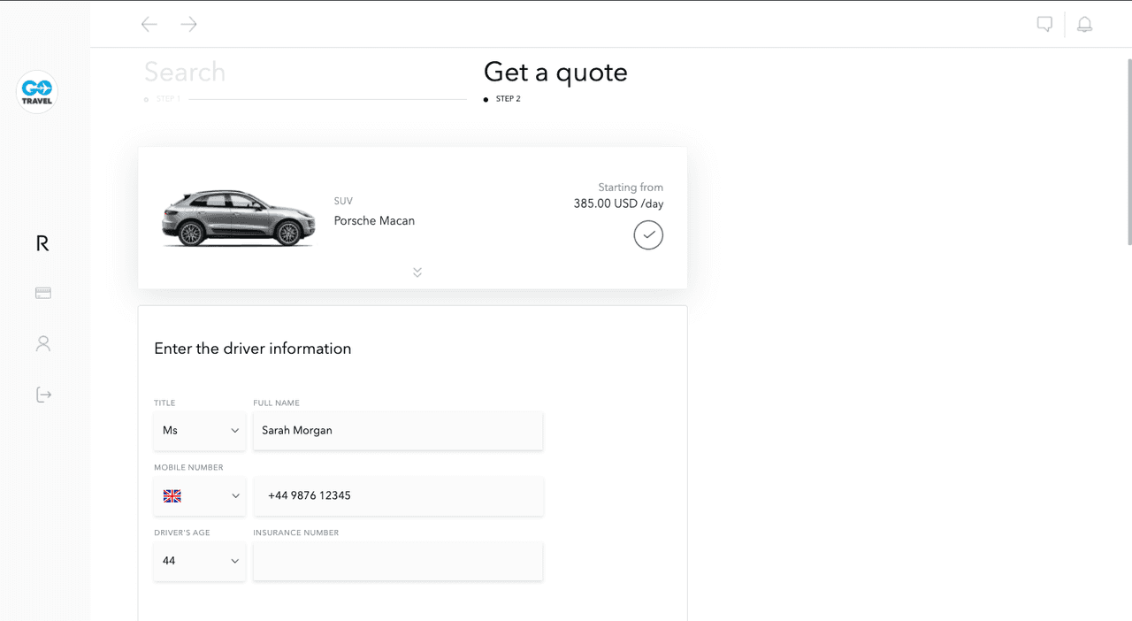Click the Go Travel logo

37,92
